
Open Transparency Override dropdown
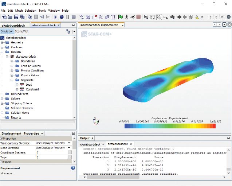click(69, 143)
